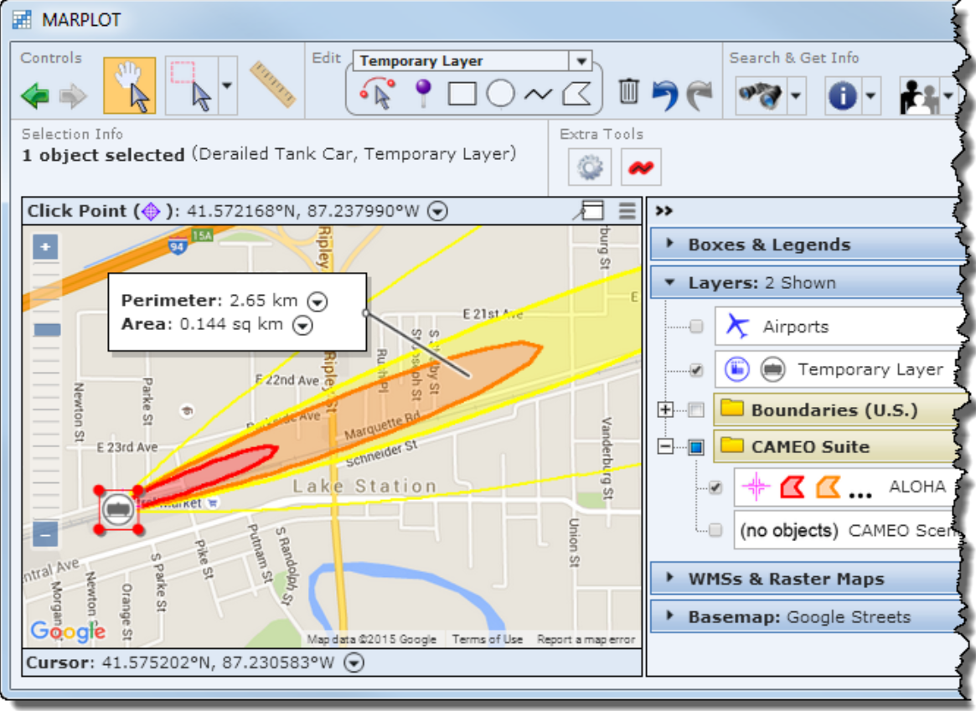Enable the Airports layer checkbox
This screenshot has width=976, height=711.
coord(696,327)
